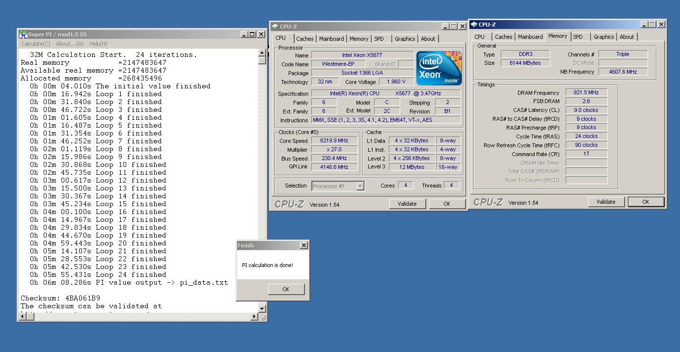Click scroll up arrow in Super PI log
Screen dimensions: 680x352
click(x=262, y=53)
